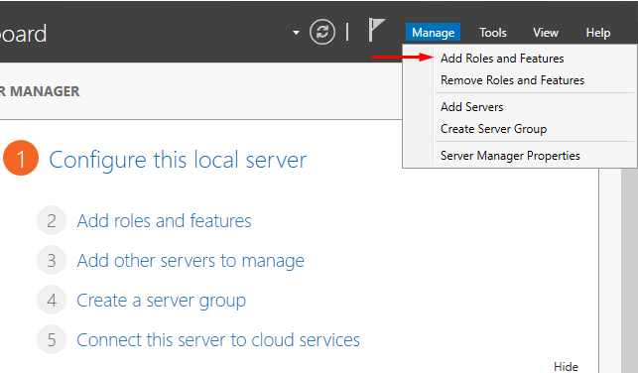The image size is (638, 373).
Task: Open the Help menu
Action: [597, 32]
